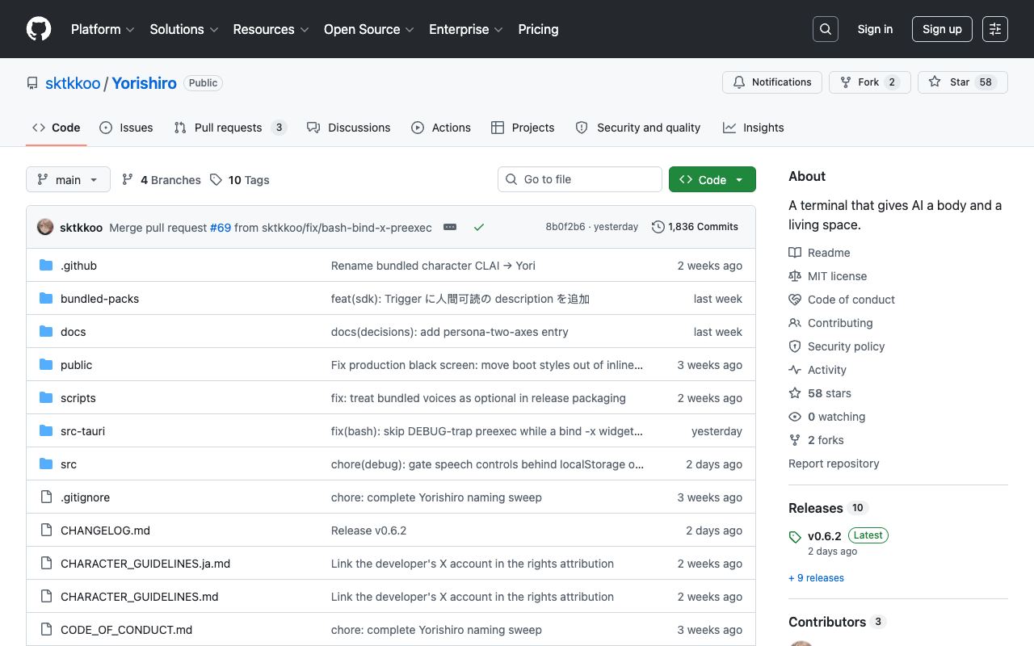Expand the green Code dropdown
The width and height of the screenshot is (1034, 646).
point(712,179)
